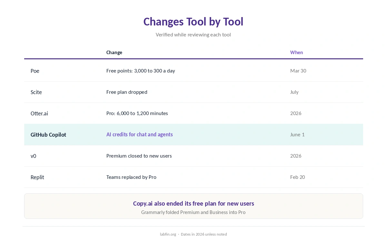Viewport: 387px width, 243px height.
Task: Click the 'Scite' tool name
Action: coord(36,92)
